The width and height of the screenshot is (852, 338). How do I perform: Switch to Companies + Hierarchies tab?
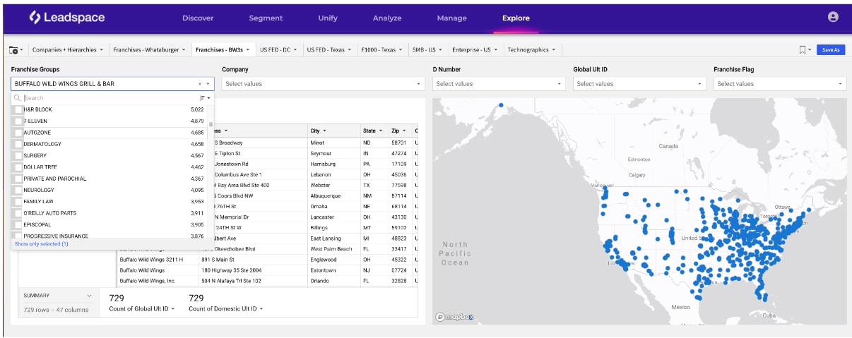pos(68,50)
